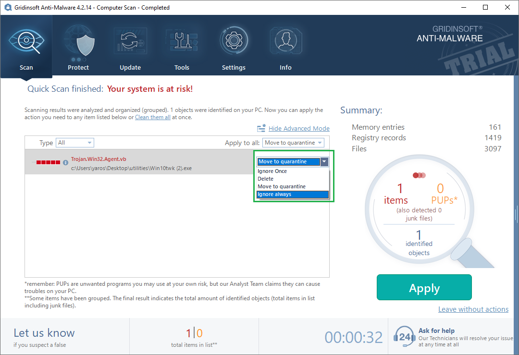Select Ignore Once from the list
This screenshot has width=519, height=355.
click(x=272, y=171)
